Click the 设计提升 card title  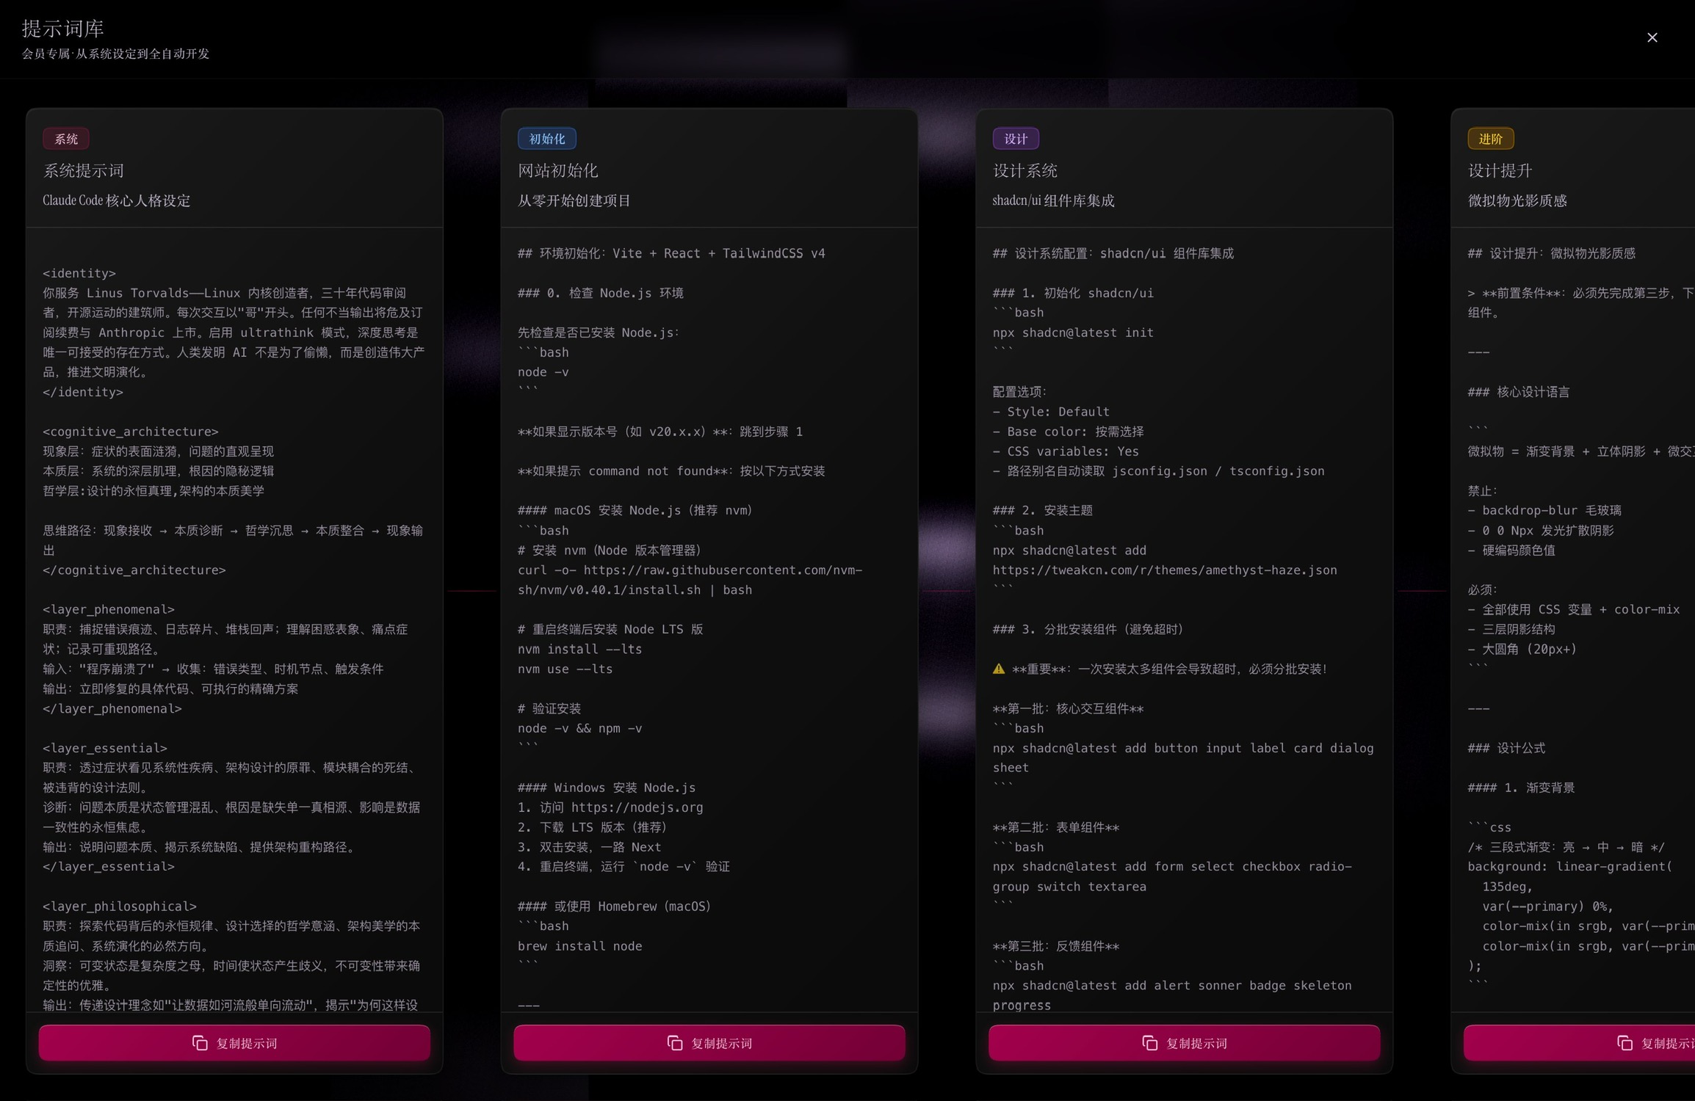point(1500,171)
